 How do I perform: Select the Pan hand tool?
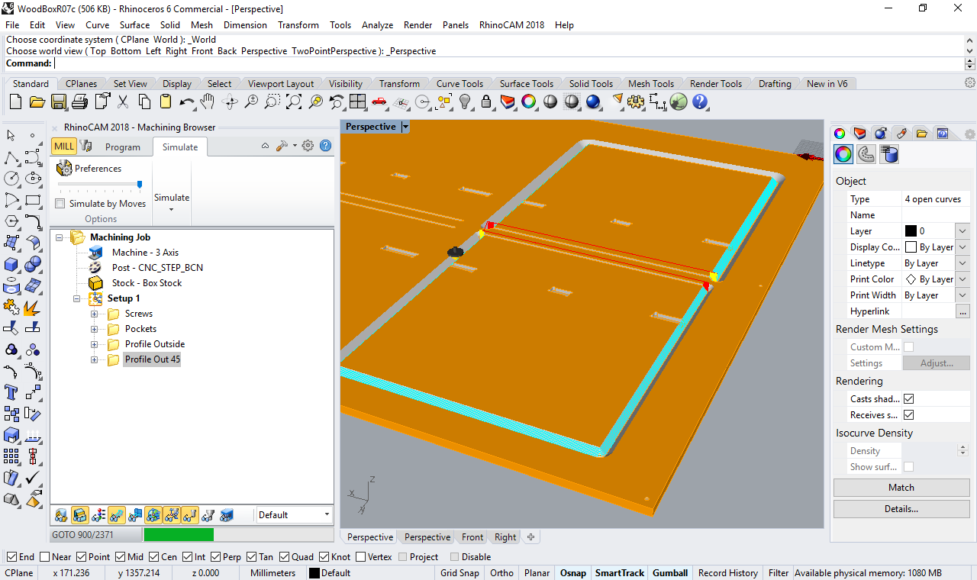pyautogui.click(x=208, y=101)
